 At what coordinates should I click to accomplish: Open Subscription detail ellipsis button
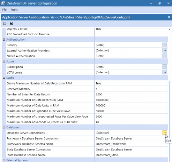click(165, 67)
